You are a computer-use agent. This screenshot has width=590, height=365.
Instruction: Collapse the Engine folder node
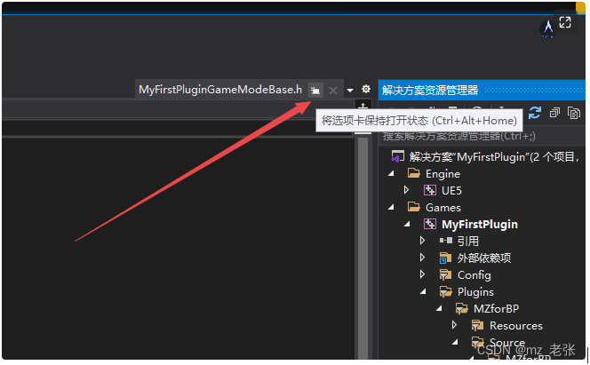(x=391, y=174)
